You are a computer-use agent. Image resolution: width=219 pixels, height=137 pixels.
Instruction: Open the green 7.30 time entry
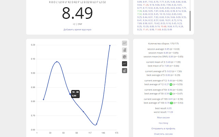tap(140, 11)
